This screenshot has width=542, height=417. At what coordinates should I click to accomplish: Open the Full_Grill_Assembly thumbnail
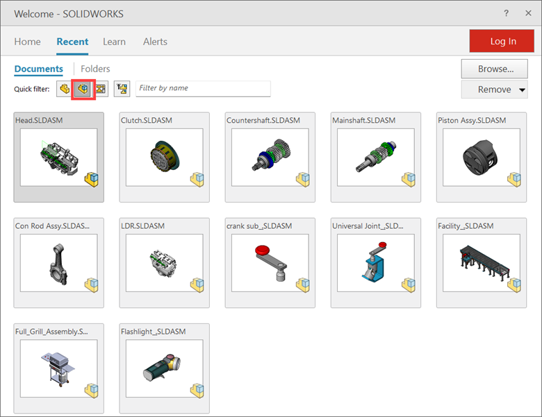pyautogui.click(x=59, y=368)
